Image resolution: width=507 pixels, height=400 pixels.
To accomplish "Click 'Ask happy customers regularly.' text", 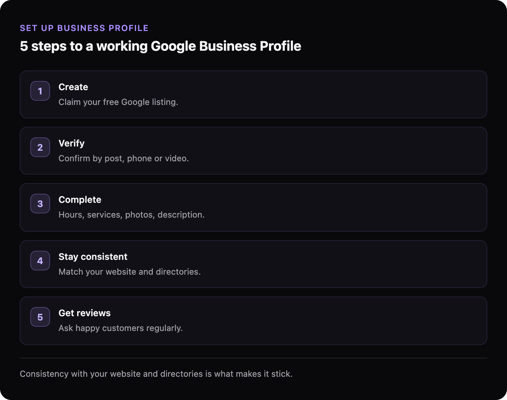I will [x=120, y=328].
